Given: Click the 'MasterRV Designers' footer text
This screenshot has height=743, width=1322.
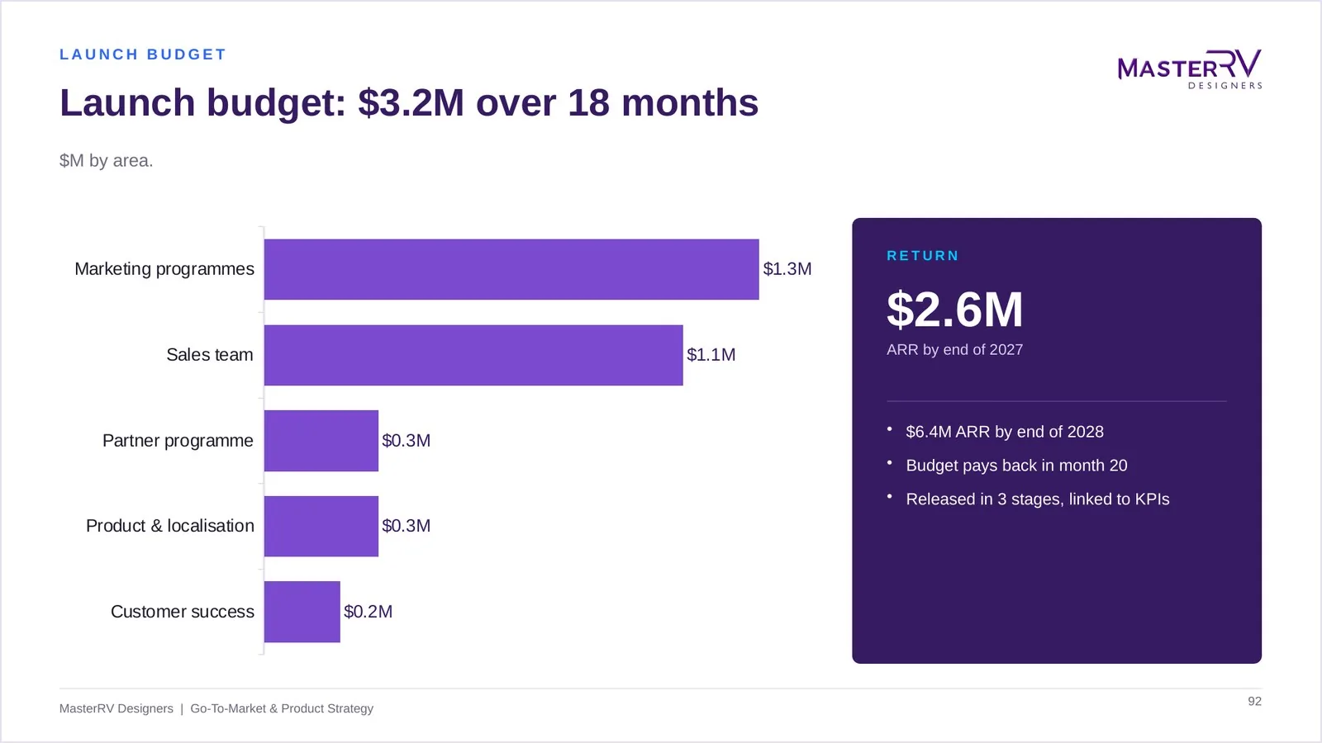Looking at the screenshot, I should pyautogui.click(x=117, y=708).
